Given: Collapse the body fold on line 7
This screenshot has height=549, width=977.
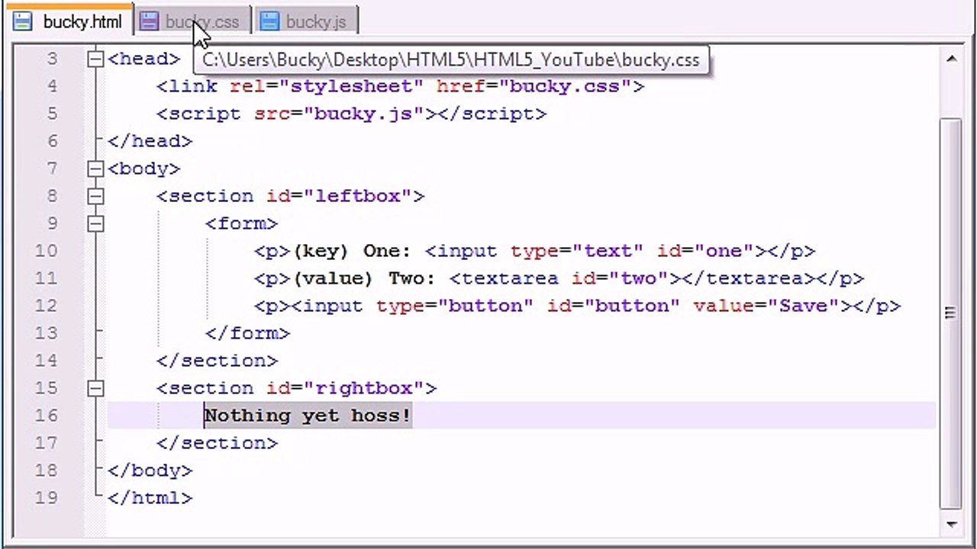Looking at the screenshot, I should tap(95, 169).
